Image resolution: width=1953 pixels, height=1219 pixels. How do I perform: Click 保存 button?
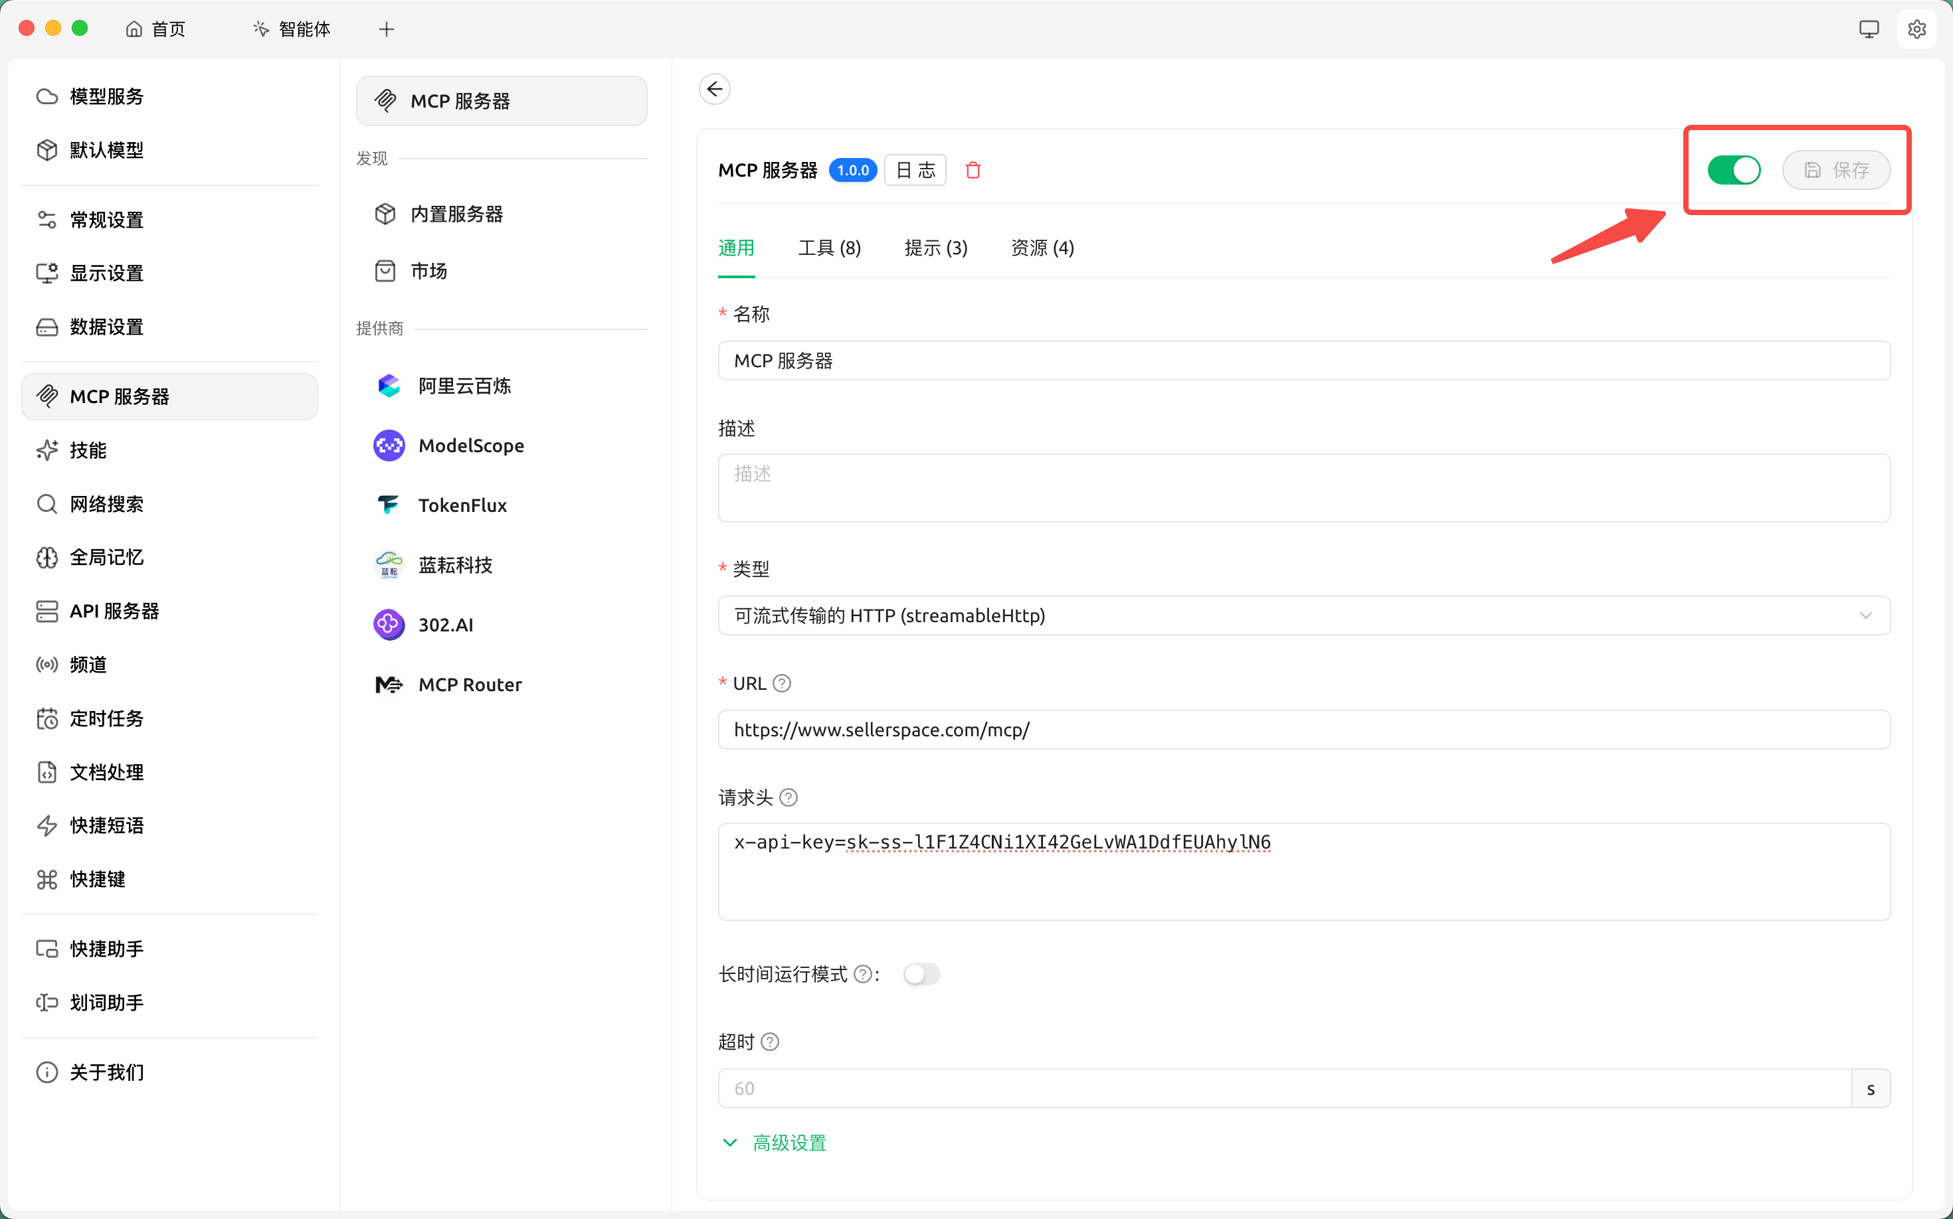[x=1836, y=170]
